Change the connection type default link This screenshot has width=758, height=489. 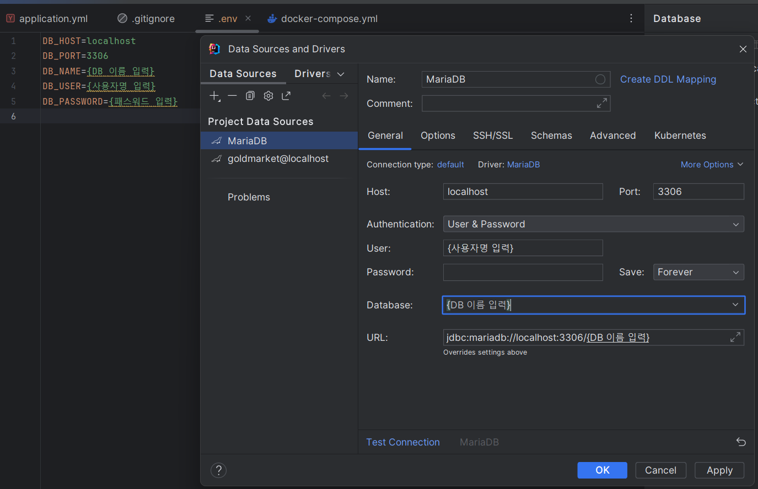(x=450, y=165)
